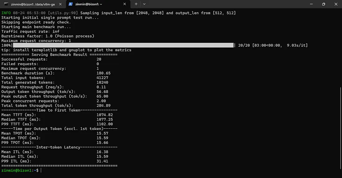Click the Mean TTFT value 1074.82
This screenshot has width=342, height=178.
[x=105, y=115]
